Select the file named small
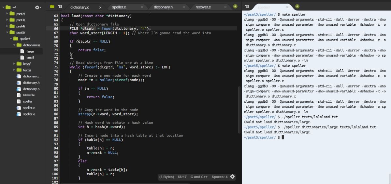This screenshot has width=391, height=184. [x=30, y=58]
